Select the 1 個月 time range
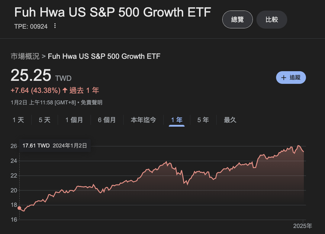The width and height of the screenshot is (325, 234). pyautogui.click(x=74, y=120)
